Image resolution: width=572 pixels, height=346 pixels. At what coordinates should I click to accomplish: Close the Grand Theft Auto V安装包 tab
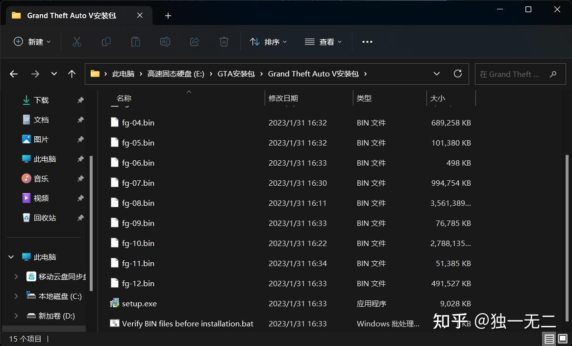pos(140,15)
